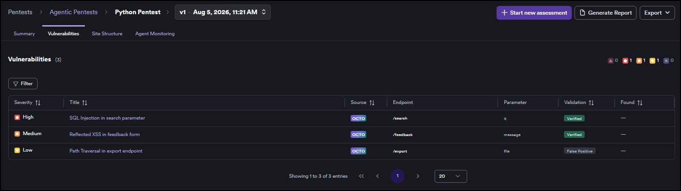Click the red high severity count icon
Viewport: 681px width, 191px height.
pos(625,60)
